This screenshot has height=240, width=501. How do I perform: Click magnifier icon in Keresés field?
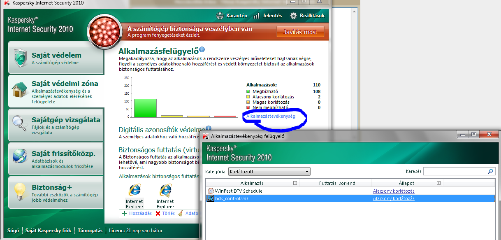click(x=491, y=171)
